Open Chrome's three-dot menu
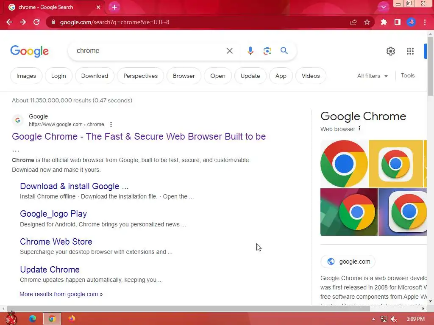Screen dimensions: 434x325 pos(425,22)
